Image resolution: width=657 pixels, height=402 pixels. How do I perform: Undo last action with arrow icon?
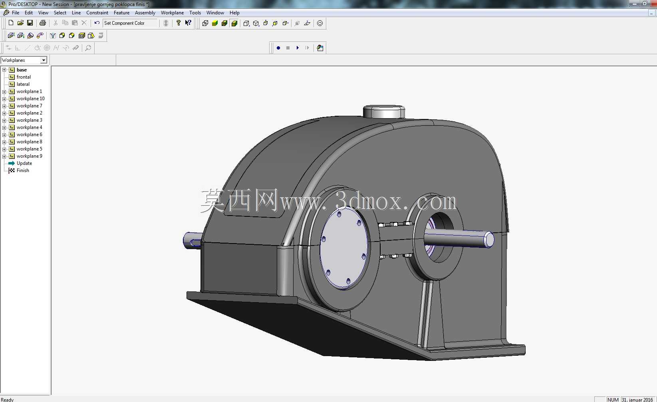coord(97,23)
